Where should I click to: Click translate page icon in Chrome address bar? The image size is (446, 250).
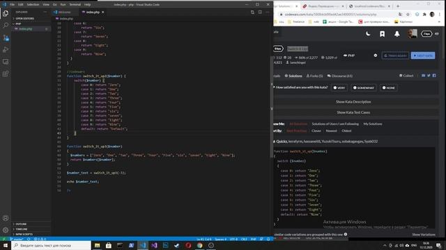tap(400, 15)
